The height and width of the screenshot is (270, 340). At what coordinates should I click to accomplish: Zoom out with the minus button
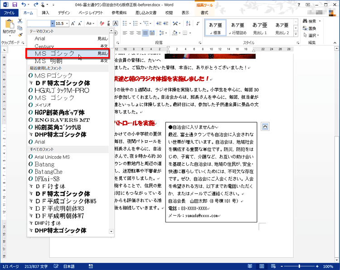tap(282, 266)
